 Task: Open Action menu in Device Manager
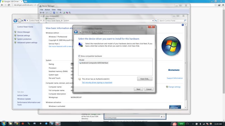(x=47, y=10)
